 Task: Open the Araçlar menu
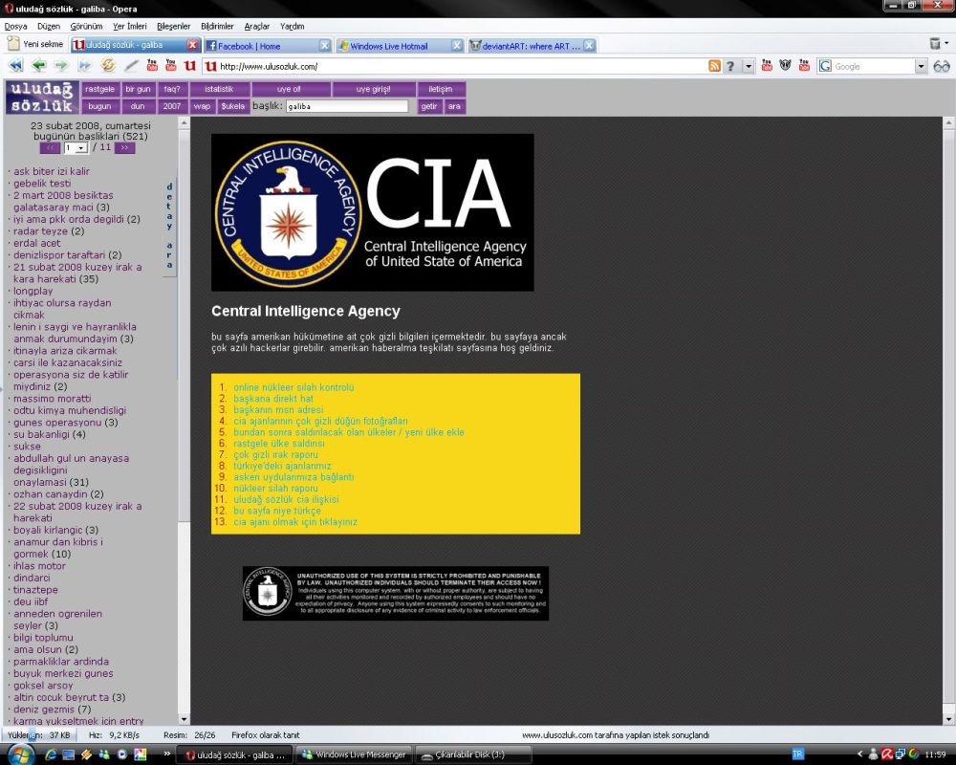[256, 26]
